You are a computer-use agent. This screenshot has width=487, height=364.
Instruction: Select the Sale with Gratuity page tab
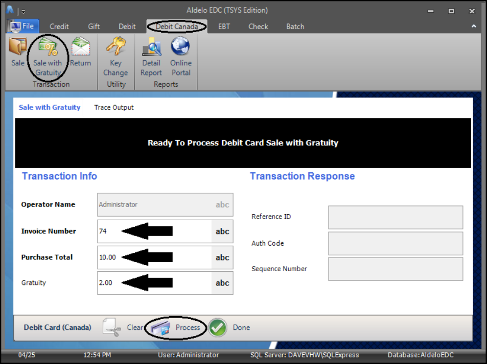pyautogui.click(x=50, y=108)
